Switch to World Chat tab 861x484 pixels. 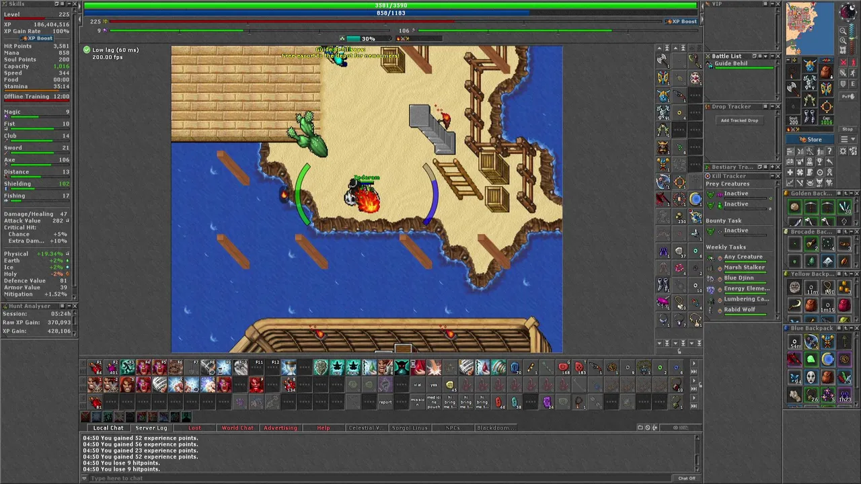(x=237, y=428)
